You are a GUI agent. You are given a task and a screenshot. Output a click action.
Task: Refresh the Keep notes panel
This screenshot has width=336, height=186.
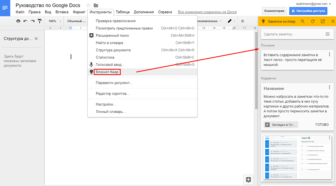(x=312, y=21)
